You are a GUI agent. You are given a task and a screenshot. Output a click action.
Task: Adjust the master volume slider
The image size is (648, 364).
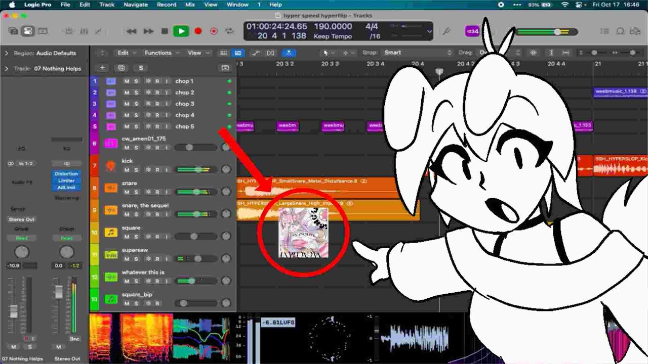tap(547, 31)
